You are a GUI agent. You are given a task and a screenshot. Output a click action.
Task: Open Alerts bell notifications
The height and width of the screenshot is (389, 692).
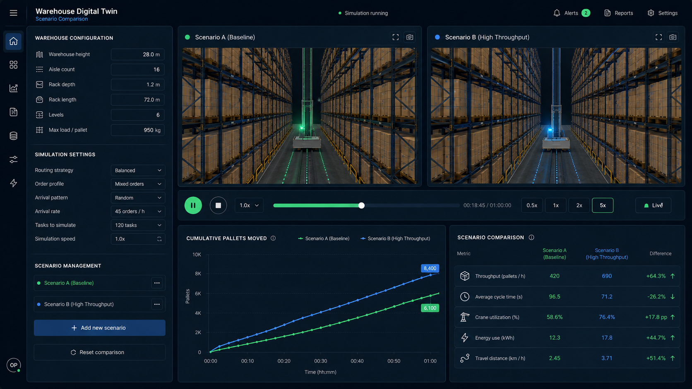pos(571,13)
